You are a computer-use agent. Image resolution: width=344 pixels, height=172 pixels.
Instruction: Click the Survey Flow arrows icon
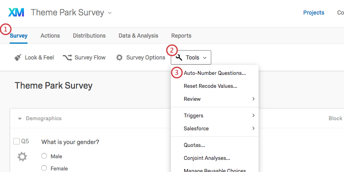point(67,57)
